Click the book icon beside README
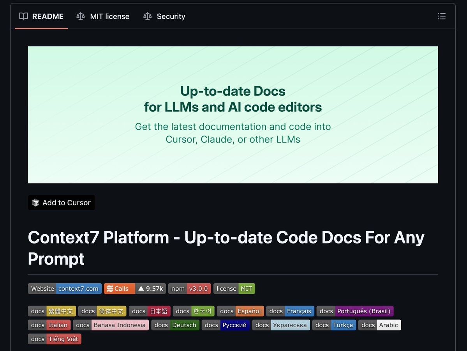The height and width of the screenshot is (351, 467). click(23, 16)
